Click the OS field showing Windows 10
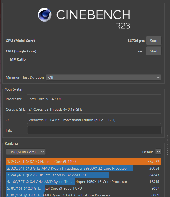Screen dimensions: 170x197 [x=94, y=120]
